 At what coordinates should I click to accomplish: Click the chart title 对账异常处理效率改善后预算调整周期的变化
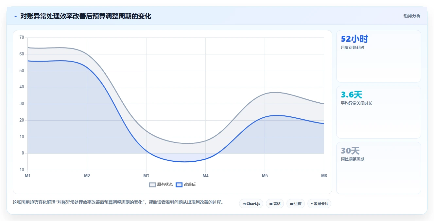pos(86,16)
